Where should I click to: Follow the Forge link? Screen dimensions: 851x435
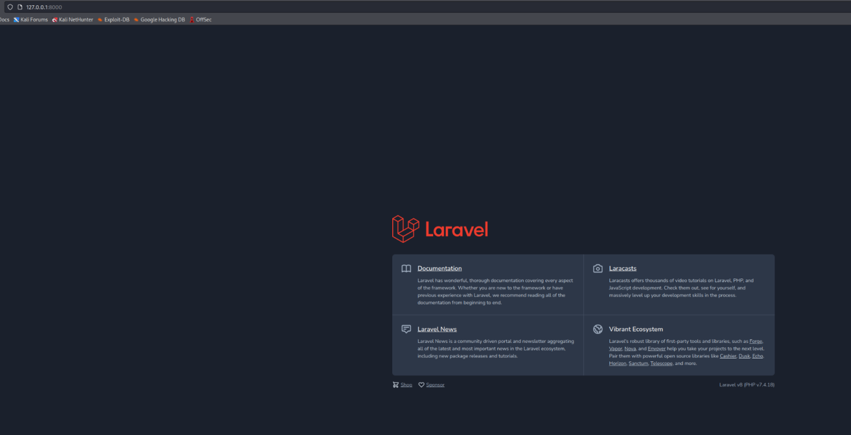[x=756, y=341]
